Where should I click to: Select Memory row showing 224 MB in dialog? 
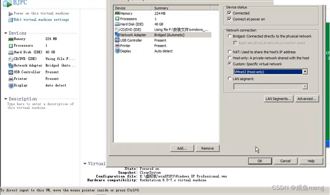coord(162,13)
